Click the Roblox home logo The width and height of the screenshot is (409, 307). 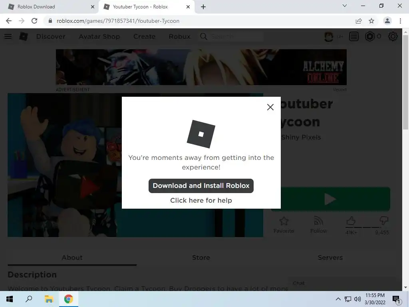point(24,36)
